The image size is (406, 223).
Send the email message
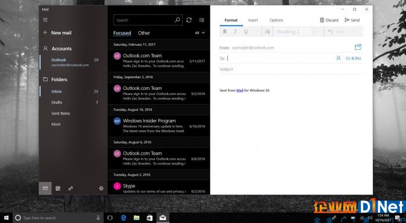[352, 20]
